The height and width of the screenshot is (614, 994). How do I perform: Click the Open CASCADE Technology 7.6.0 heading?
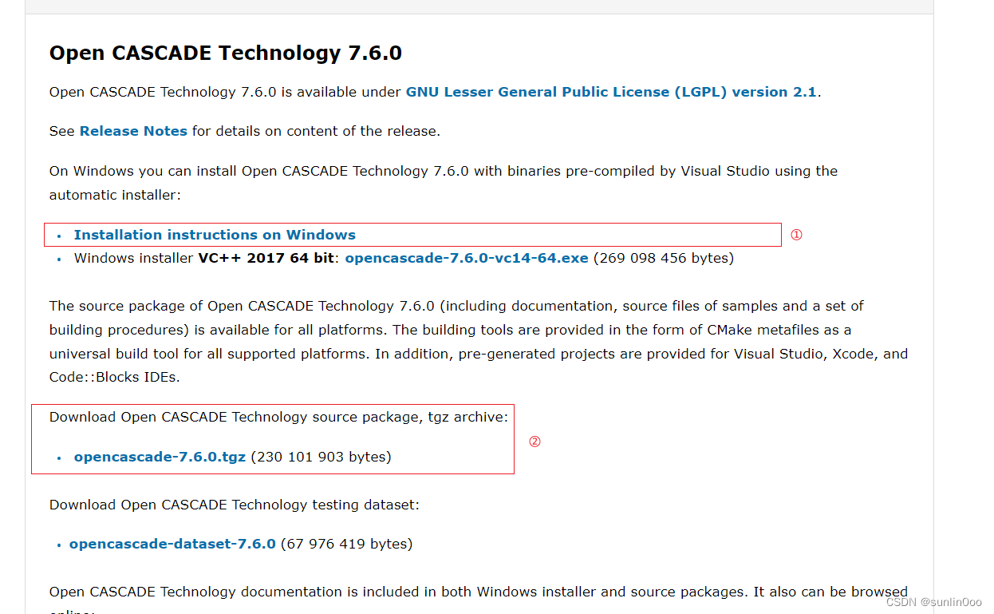coord(226,53)
